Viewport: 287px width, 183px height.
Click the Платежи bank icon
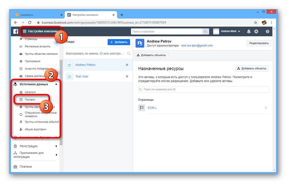[15, 167]
